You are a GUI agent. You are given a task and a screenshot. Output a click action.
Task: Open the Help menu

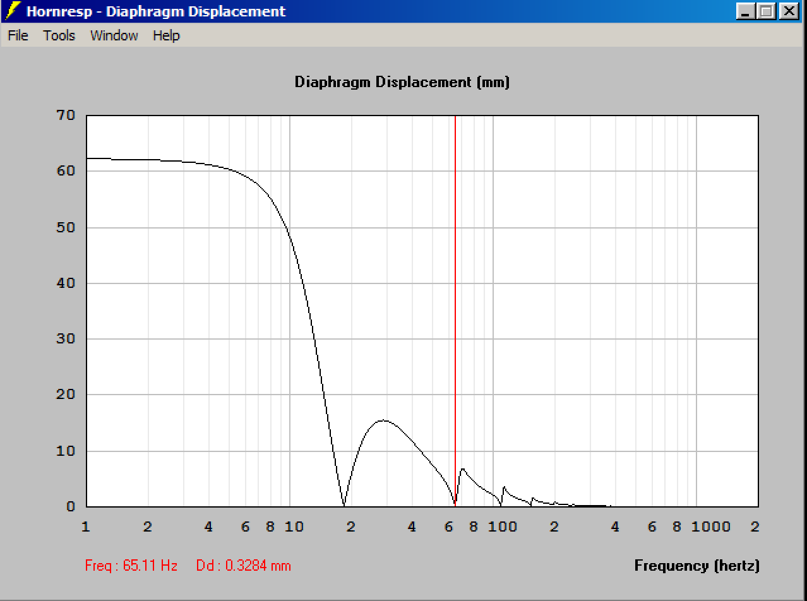[166, 35]
